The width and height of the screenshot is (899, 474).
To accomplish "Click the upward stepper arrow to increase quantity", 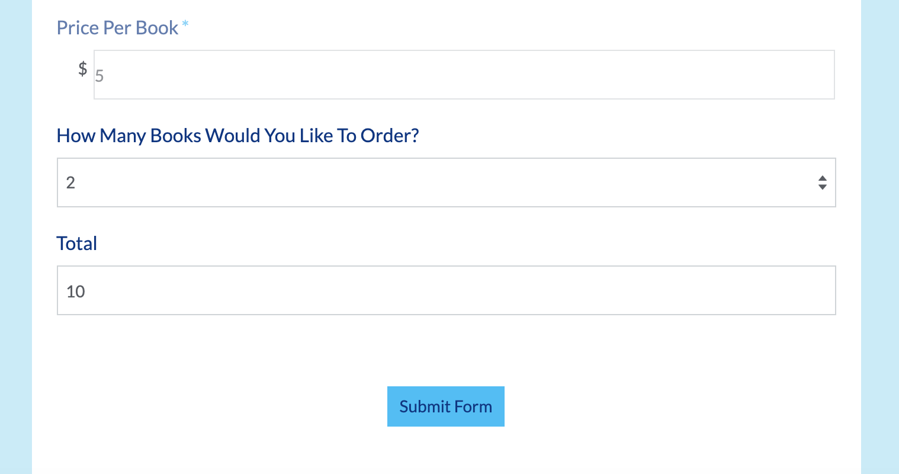I will [823, 178].
